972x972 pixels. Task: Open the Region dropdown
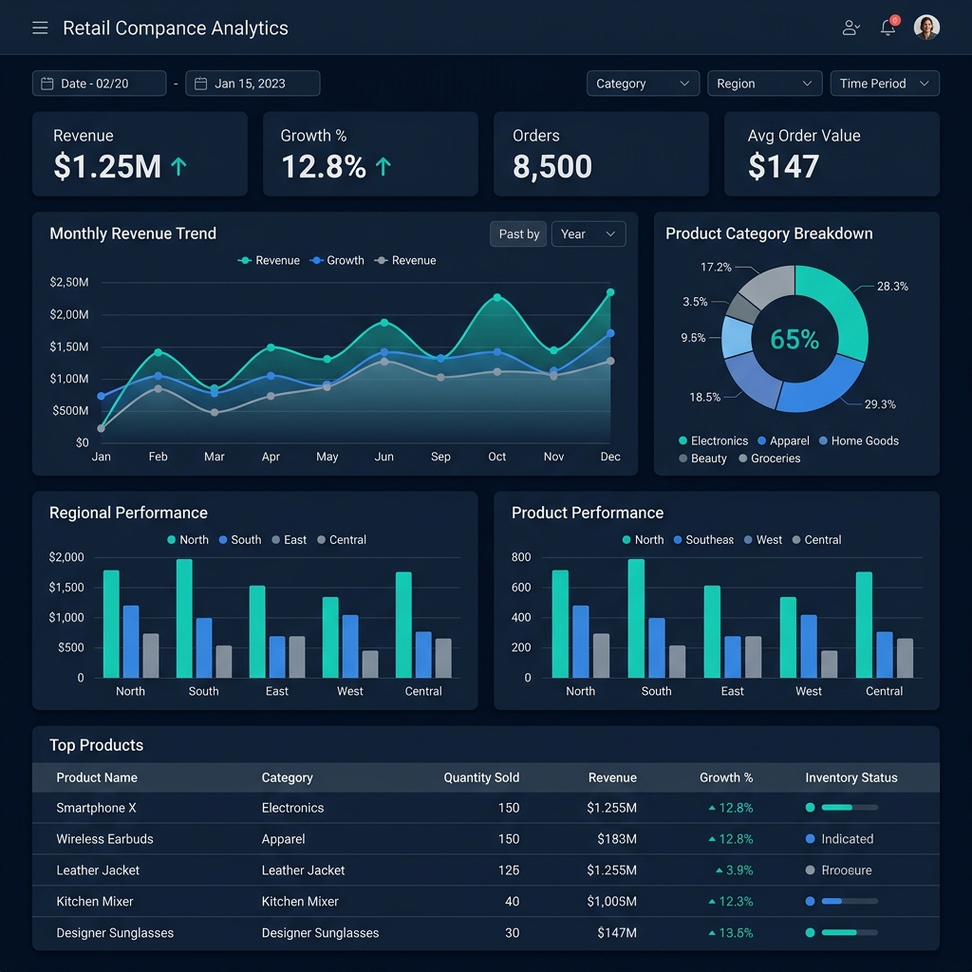764,84
